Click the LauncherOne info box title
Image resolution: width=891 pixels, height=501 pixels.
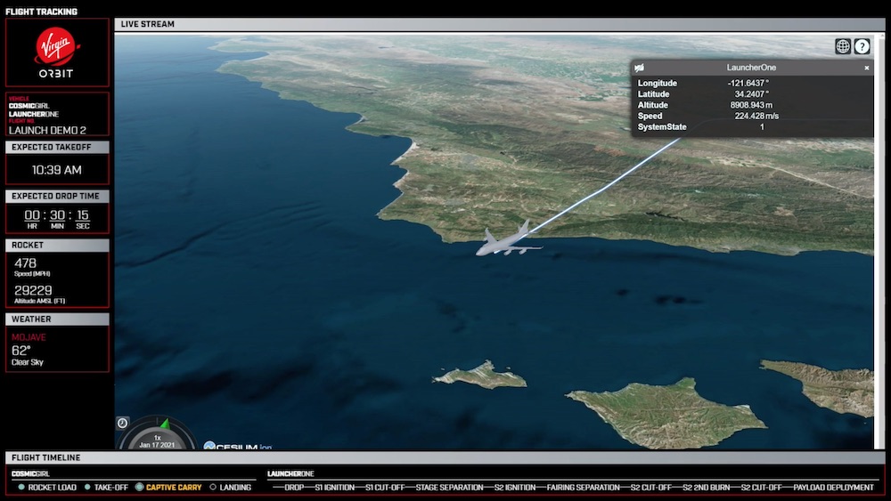(x=751, y=68)
